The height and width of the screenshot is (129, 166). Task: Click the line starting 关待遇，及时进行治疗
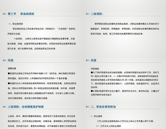(42, 126)
